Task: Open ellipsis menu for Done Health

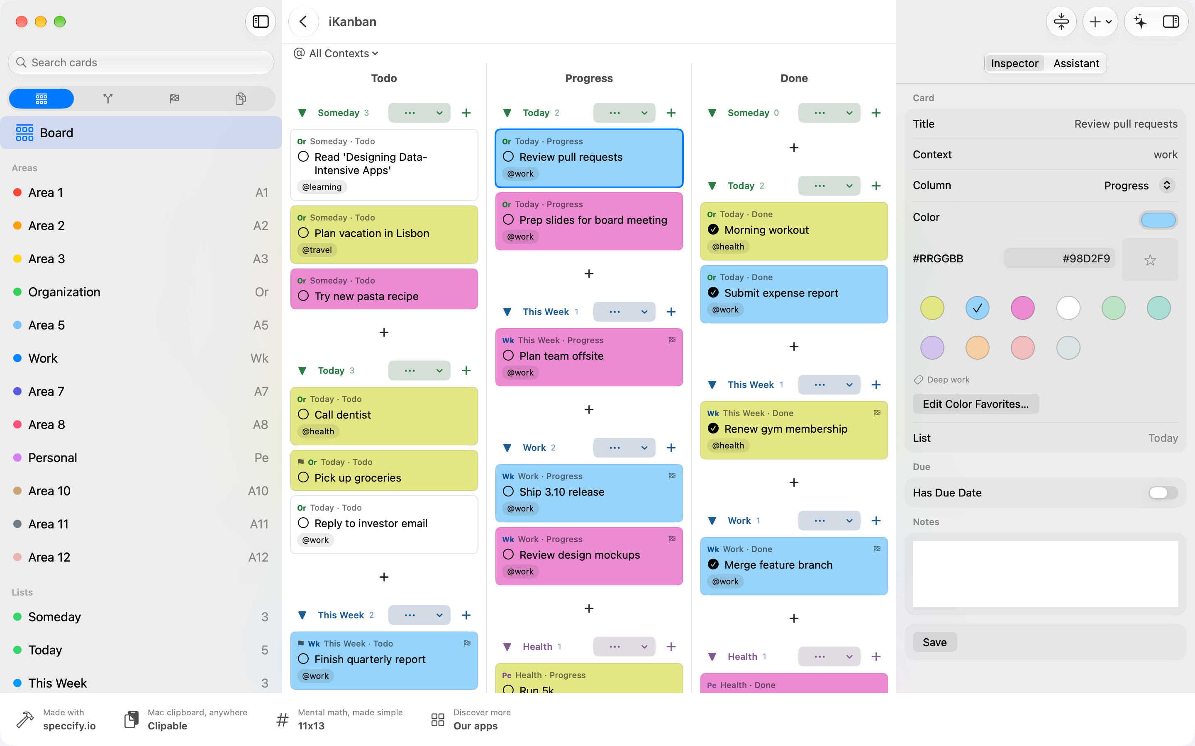Action: coord(820,657)
